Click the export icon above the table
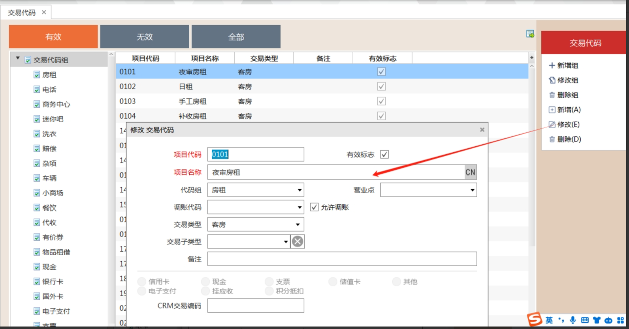The image size is (629, 329). [530, 34]
